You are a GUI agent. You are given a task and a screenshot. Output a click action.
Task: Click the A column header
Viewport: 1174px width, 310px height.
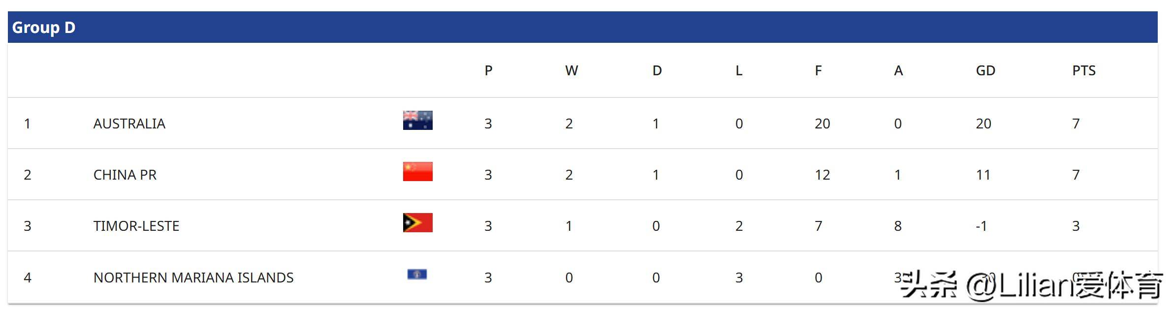(898, 71)
